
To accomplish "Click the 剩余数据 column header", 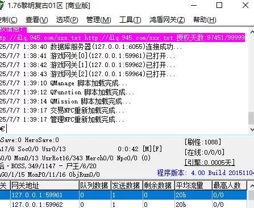I will pos(159,185).
